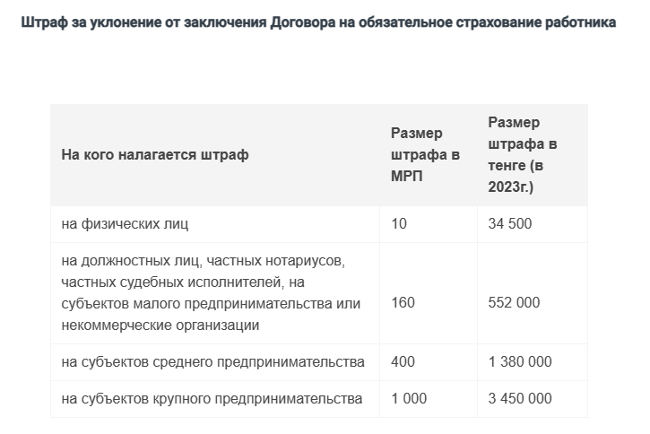The width and height of the screenshot is (650, 434).
Task: Click the words 'некоммерческие организации' in the table
Action: (160, 325)
